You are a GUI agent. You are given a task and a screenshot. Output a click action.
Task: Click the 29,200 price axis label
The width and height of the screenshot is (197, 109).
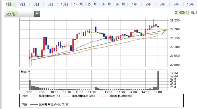tap(175, 29)
